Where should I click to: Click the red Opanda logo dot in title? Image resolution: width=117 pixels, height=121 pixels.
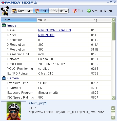3,3
